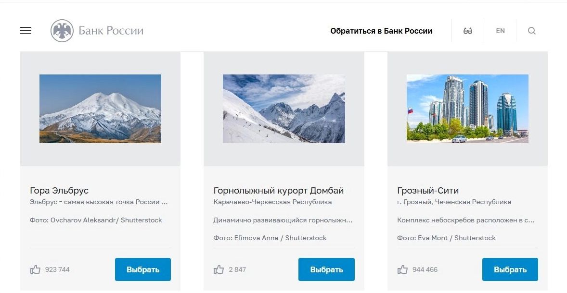This screenshot has height=293, width=567.
Task: Like Гора Эльбрус with thumbs-up icon
Action: [x=35, y=269]
